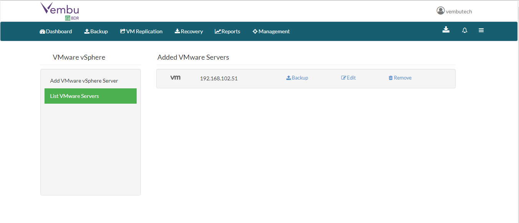Open the VM Replication menu
Image resolution: width=519 pixels, height=223 pixels.
[x=141, y=31]
